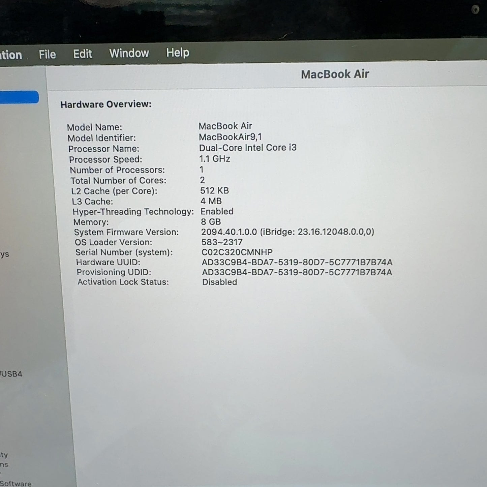The height and width of the screenshot is (487, 487).
Task: Select the USB4 sidebar entry
Action: click(x=11, y=374)
